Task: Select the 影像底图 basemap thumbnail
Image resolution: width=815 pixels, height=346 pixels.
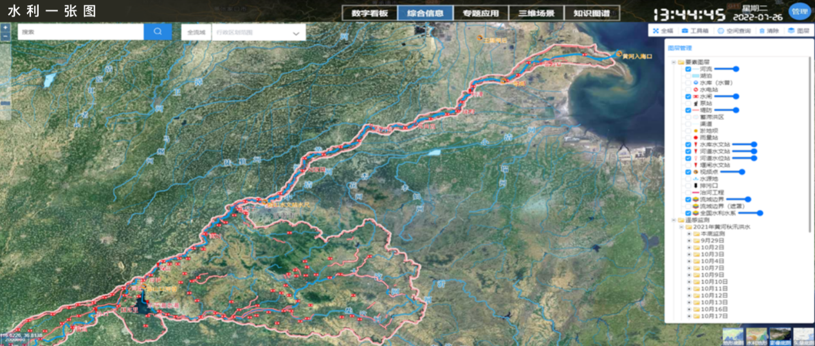Action: pos(780,336)
